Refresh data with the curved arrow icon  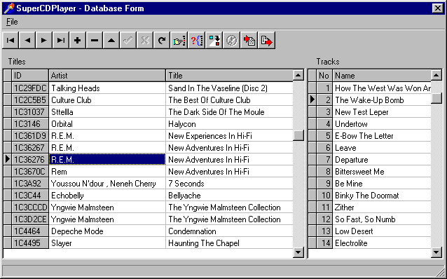pos(162,41)
